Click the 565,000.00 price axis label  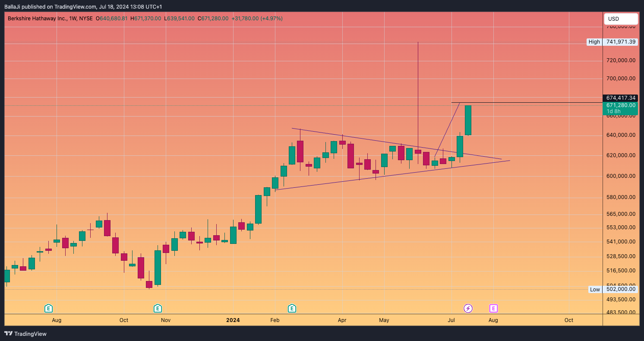point(621,214)
